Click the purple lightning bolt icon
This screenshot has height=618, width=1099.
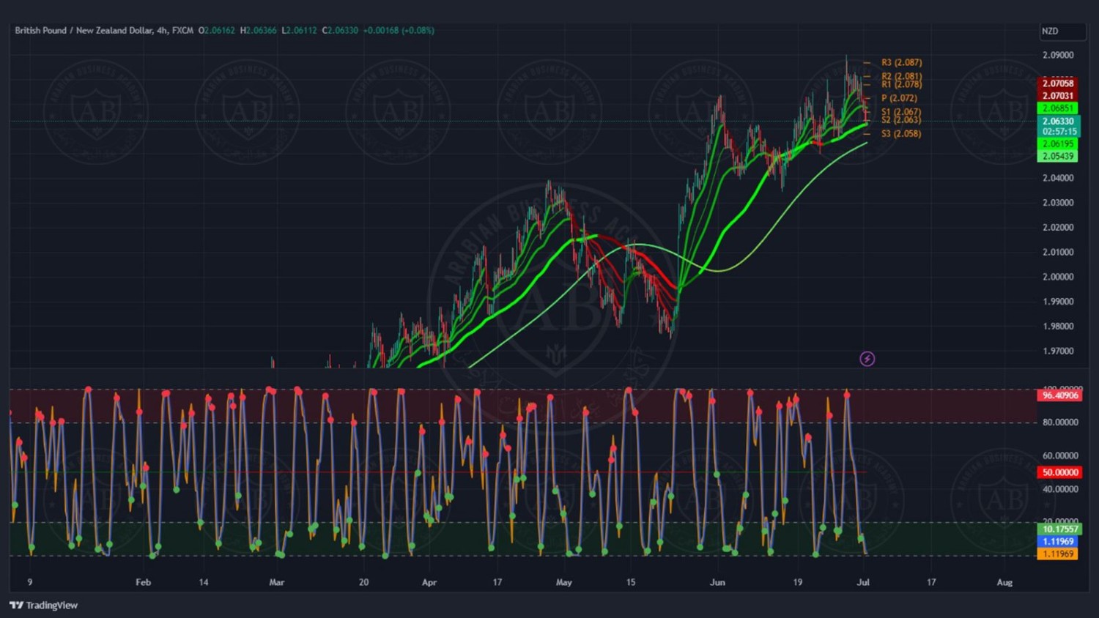coord(867,359)
